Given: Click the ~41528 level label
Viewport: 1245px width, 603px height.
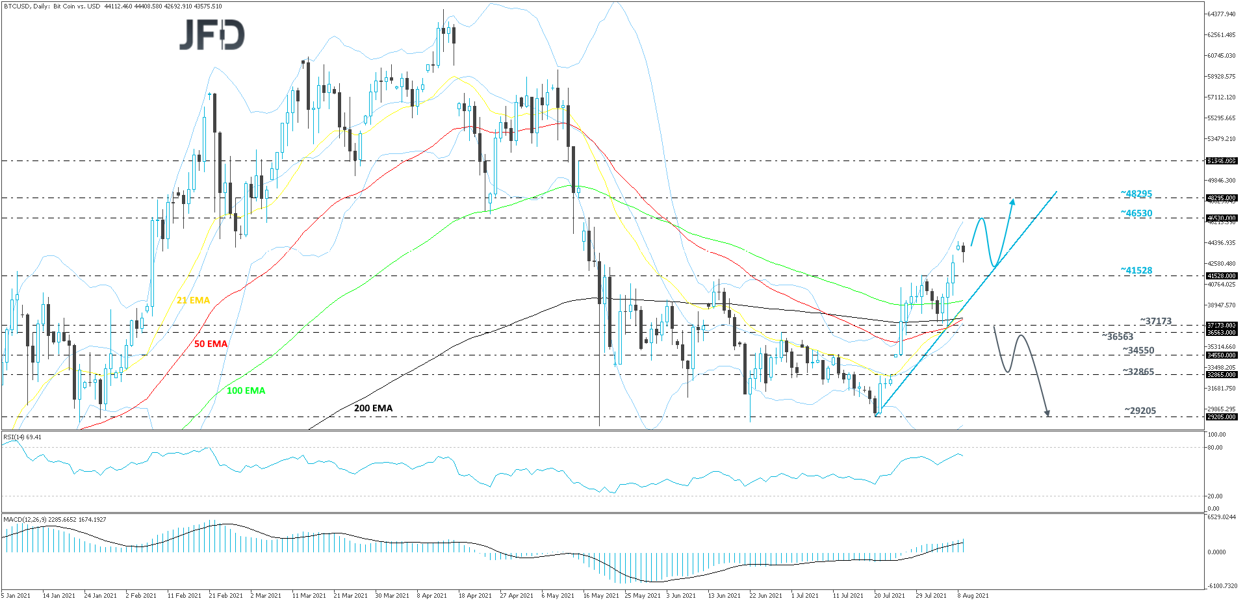Looking at the screenshot, I should point(1136,270).
